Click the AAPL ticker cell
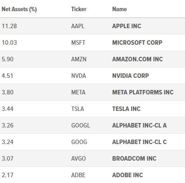The height and width of the screenshot is (183, 185). (77, 26)
